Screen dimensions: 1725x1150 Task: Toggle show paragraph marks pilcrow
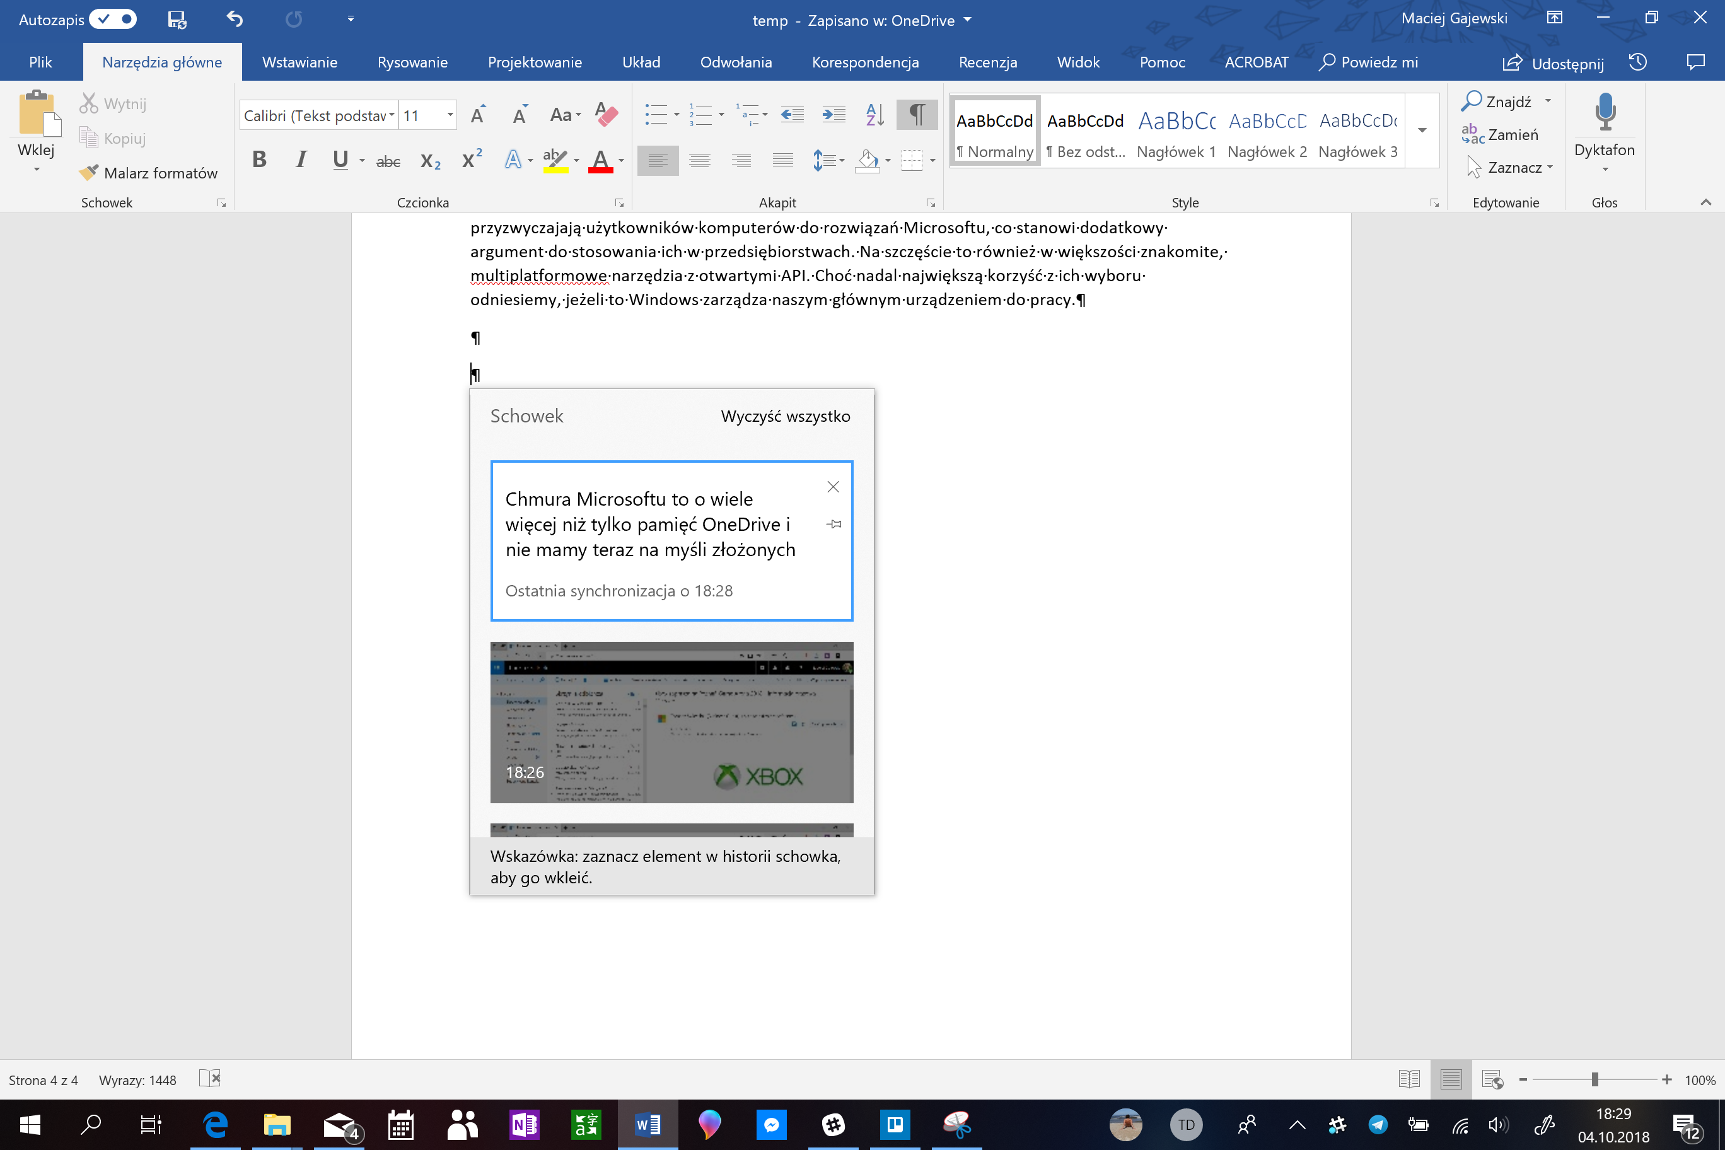click(x=917, y=115)
